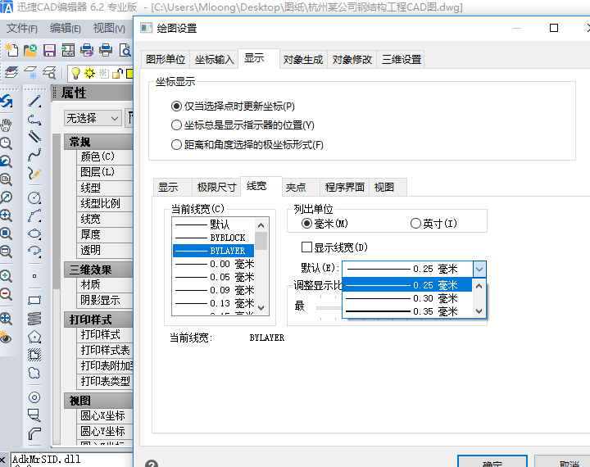Choose highlighted 0.25 毫米 dropdown option
Image resolution: width=590 pixels, height=467 pixels.
click(406, 285)
